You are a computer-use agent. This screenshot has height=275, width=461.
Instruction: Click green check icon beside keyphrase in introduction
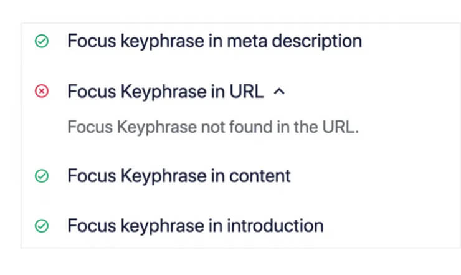pos(42,226)
